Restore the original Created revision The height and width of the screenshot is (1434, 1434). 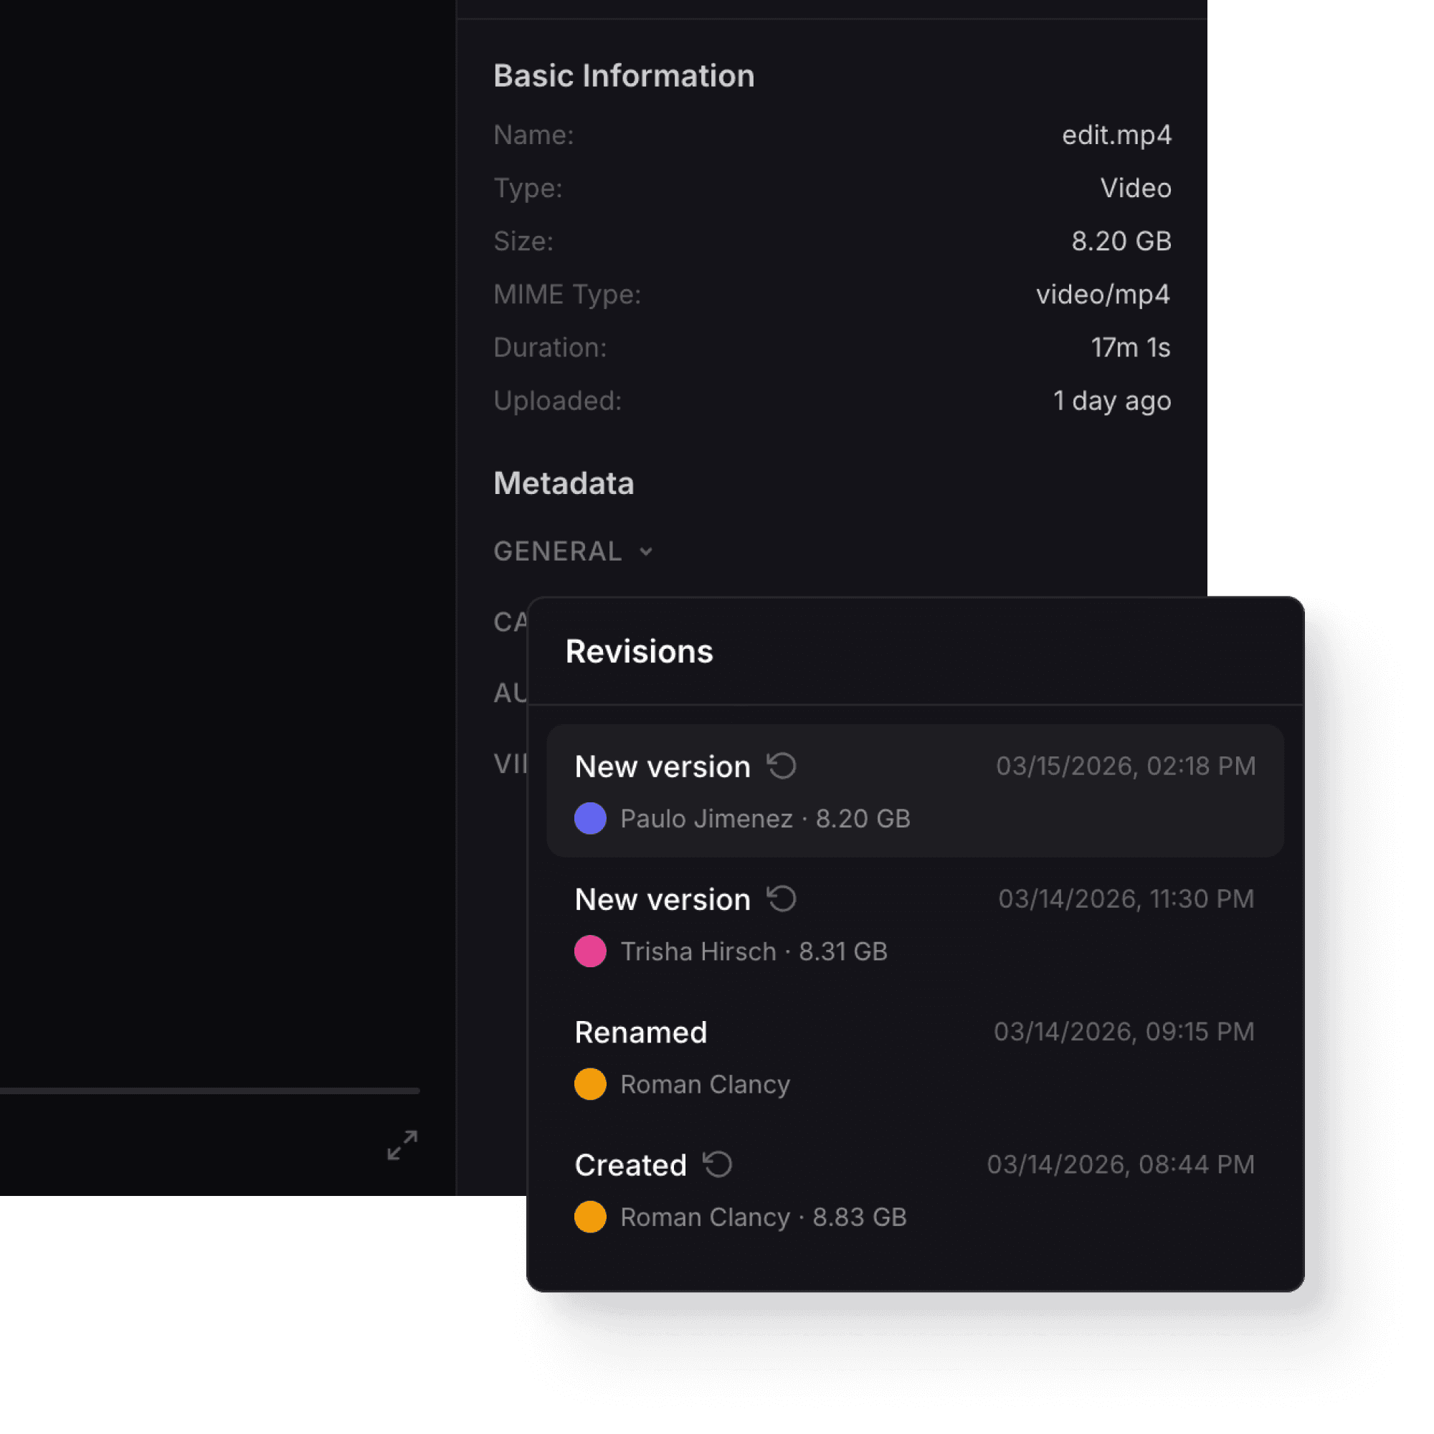click(x=718, y=1164)
